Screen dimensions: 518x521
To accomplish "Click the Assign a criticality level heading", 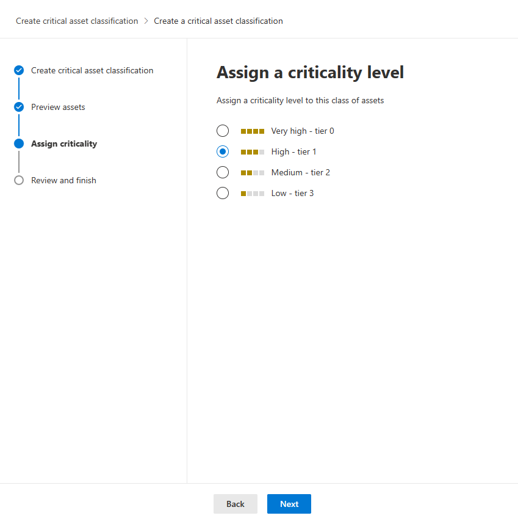I will click(x=311, y=73).
